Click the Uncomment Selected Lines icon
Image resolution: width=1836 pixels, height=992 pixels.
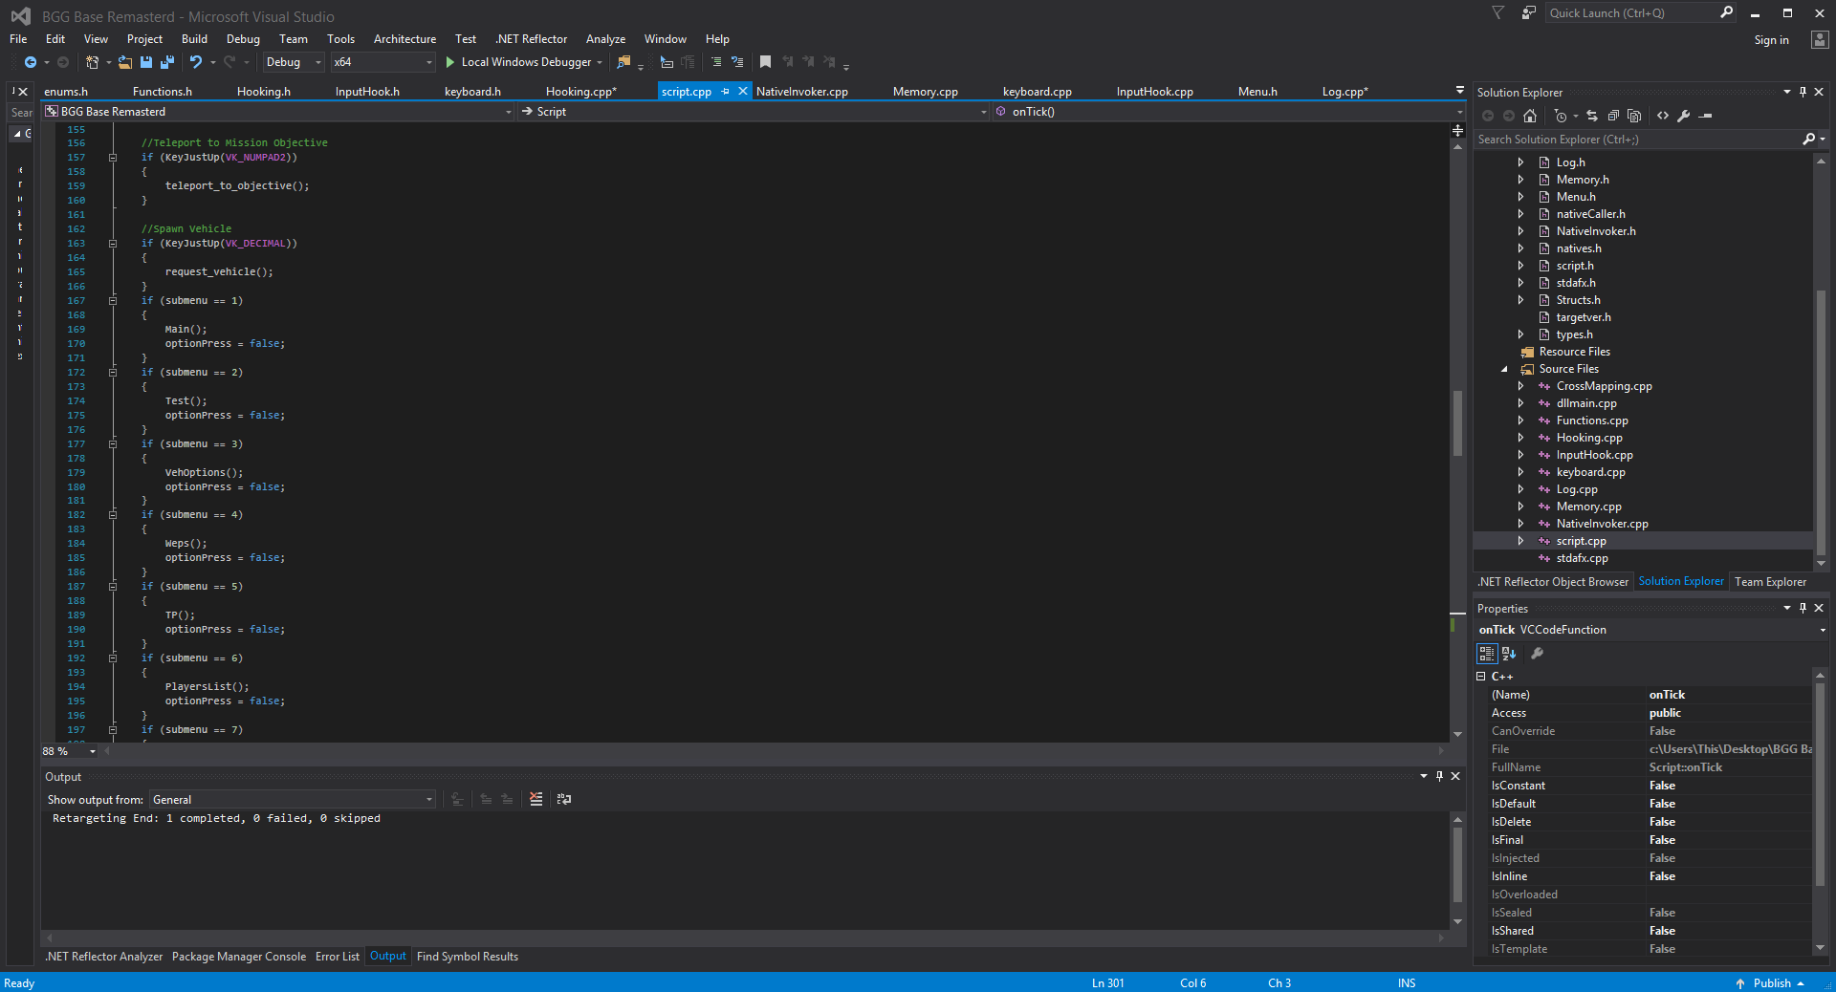point(737,62)
